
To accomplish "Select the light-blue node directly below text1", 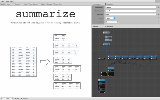I will click(x=109, y=39).
